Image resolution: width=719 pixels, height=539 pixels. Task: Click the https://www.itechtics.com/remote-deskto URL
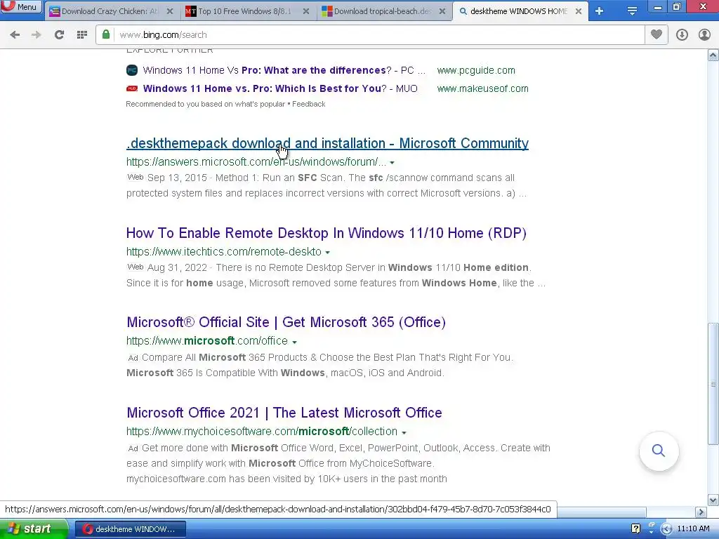point(224,252)
